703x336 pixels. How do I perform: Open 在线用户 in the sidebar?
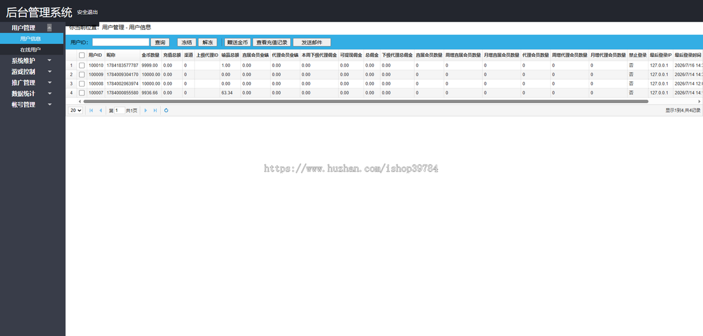point(32,50)
